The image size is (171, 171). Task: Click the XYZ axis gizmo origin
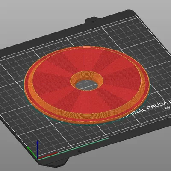[x=38, y=159]
